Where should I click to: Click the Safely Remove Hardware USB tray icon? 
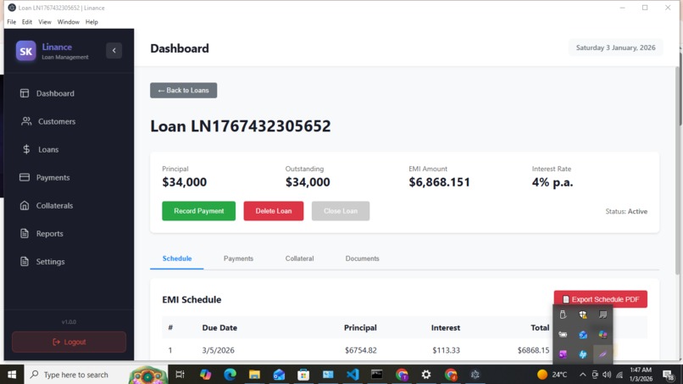pyautogui.click(x=563, y=314)
